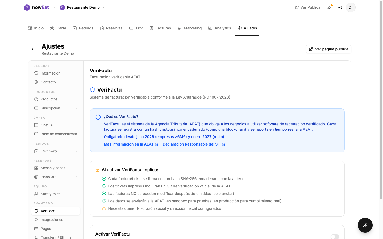This screenshot has height=239, width=383.
Task: Click the Plano 3D globe icon
Action: 36,177
